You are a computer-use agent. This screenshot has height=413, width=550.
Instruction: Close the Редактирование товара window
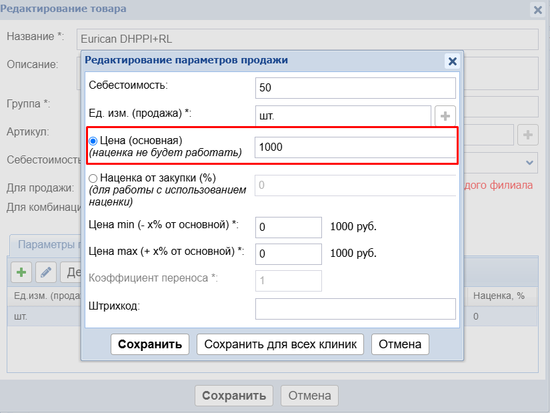pos(538,10)
